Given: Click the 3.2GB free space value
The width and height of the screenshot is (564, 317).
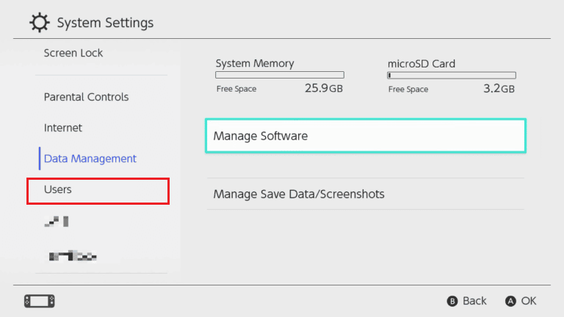Looking at the screenshot, I should click(x=499, y=89).
